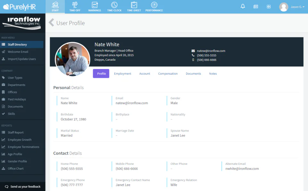Switch to the Employment tab

pyautogui.click(x=123, y=73)
